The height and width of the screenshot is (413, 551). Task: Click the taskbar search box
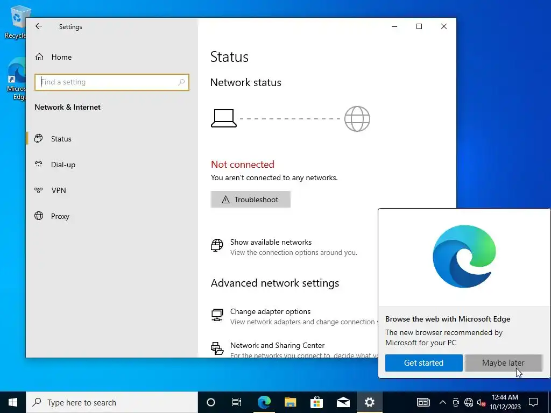112,402
